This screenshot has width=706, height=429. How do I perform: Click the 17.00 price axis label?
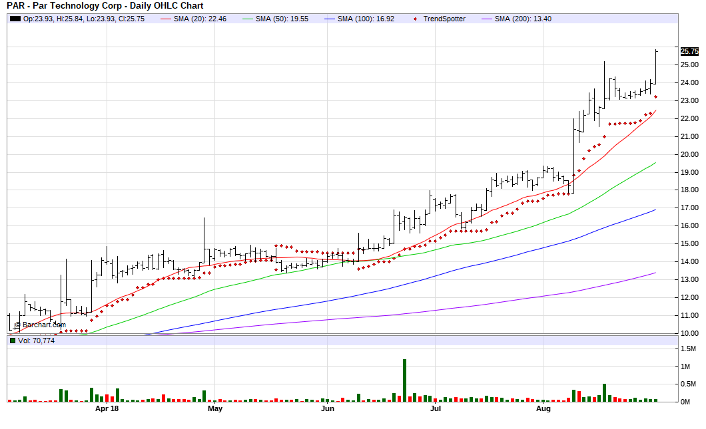[689, 208]
